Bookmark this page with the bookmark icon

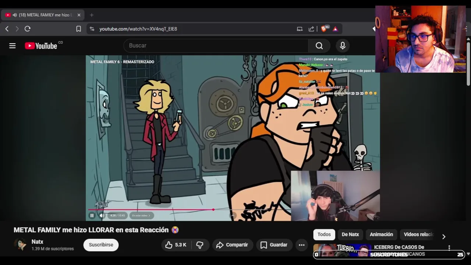click(x=78, y=29)
